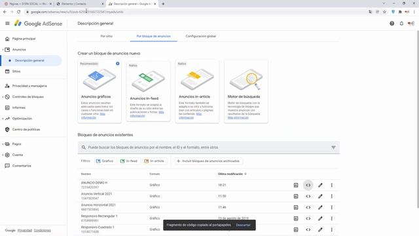Create a Motor de búsqueda unit
419x236 pixels.
(x=246, y=92)
